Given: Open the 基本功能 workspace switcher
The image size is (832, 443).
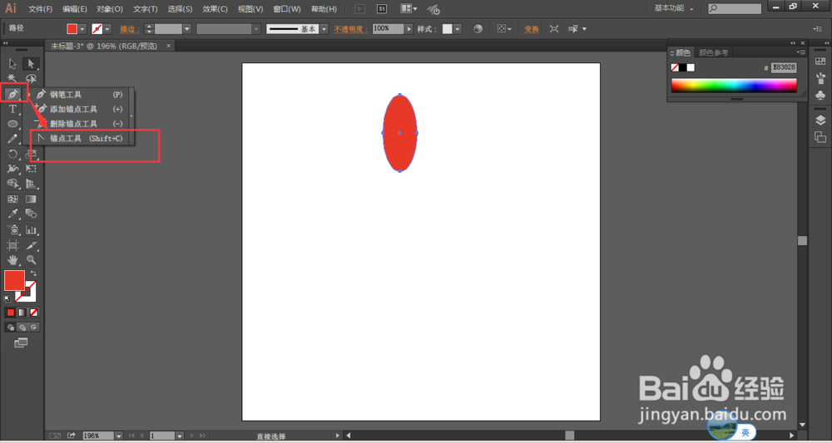Looking at the screenshot, I should [674, 8].
